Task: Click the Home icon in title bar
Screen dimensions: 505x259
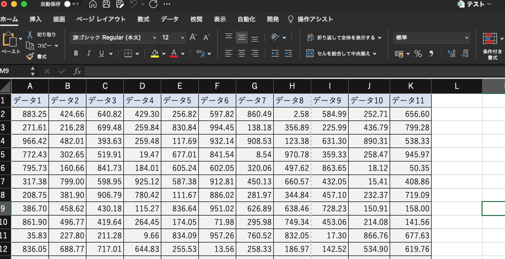Action: point(93,4)
